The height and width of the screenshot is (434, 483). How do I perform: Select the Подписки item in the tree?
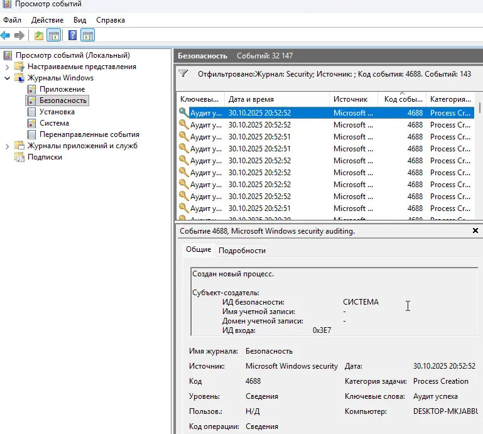(x=45, y=157)
